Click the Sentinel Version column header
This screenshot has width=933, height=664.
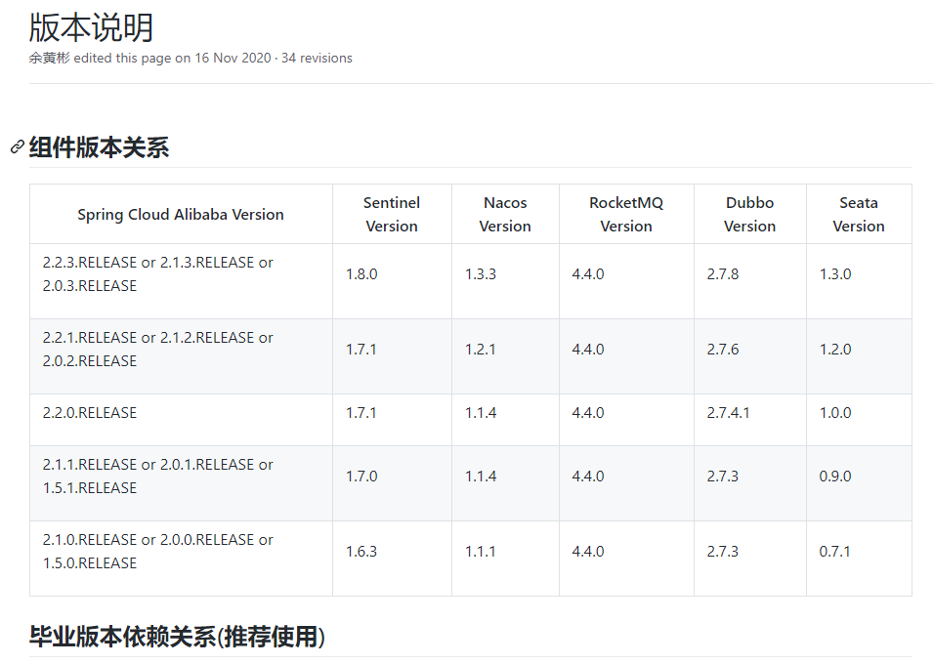[392, 215]
